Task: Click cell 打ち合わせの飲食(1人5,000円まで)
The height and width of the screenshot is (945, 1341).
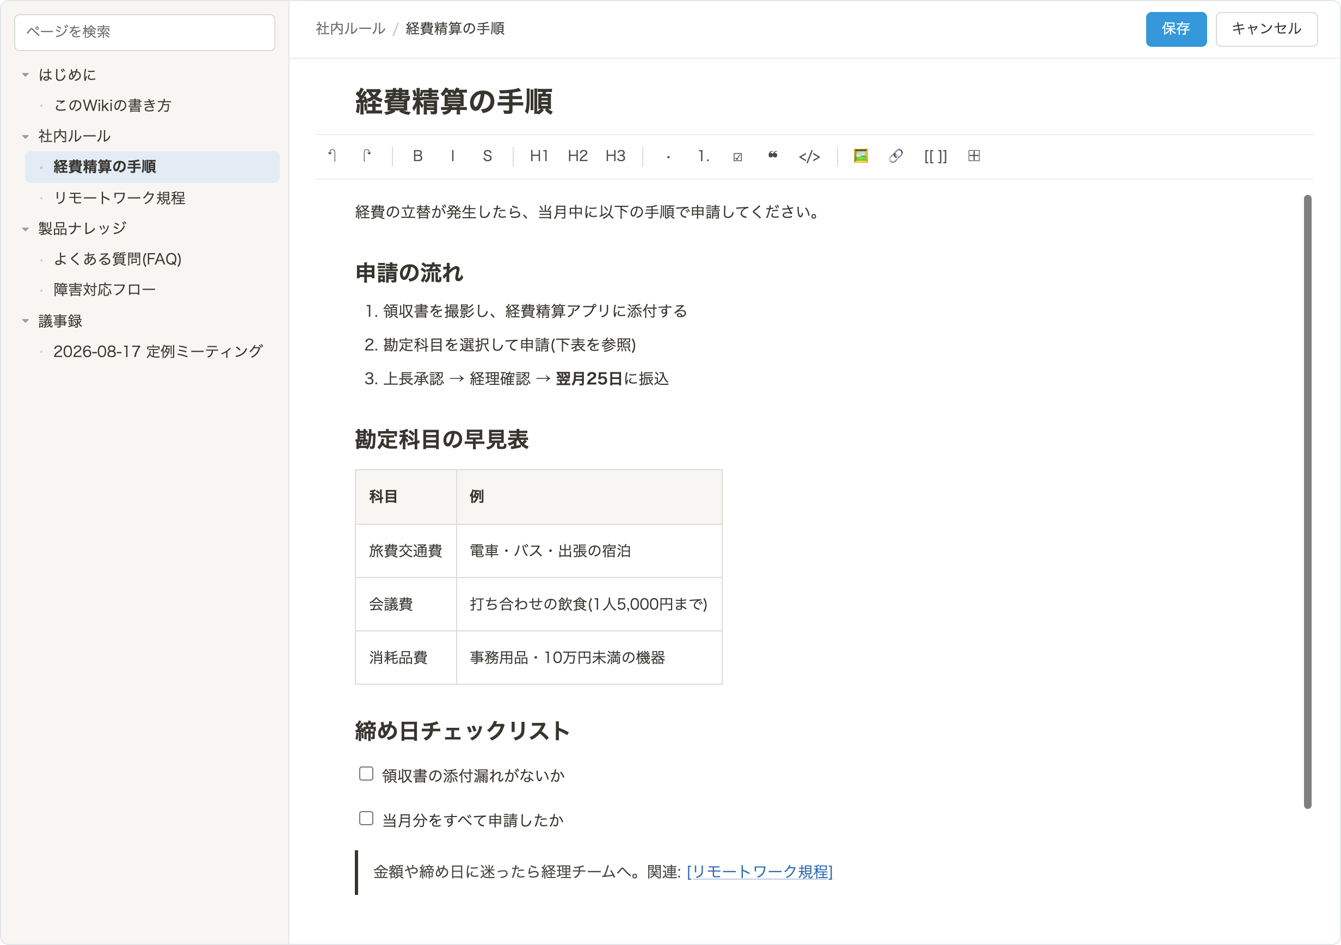Action: click(x=589, y=604)
